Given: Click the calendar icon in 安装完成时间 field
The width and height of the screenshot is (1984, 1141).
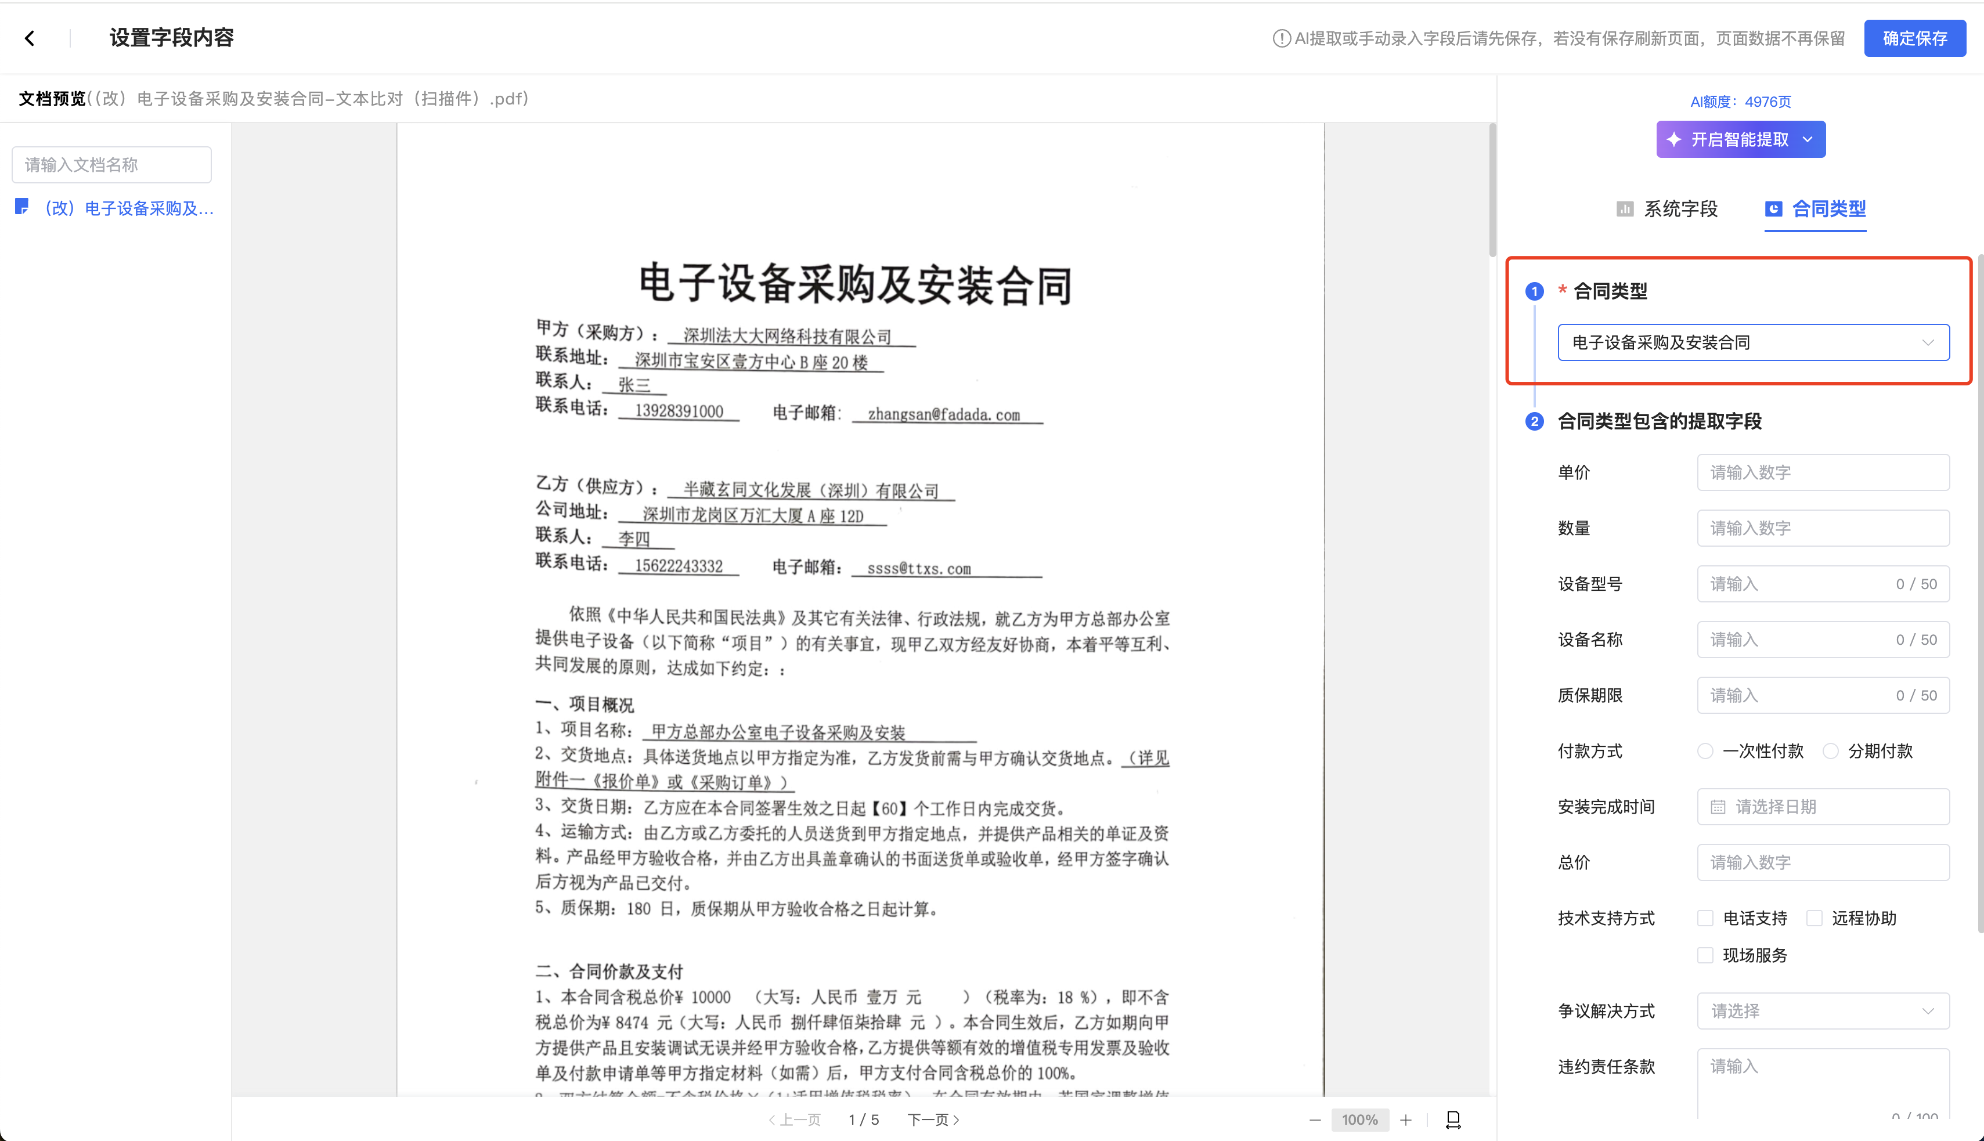Looking at the screenshot, I should coord(1718,806).
